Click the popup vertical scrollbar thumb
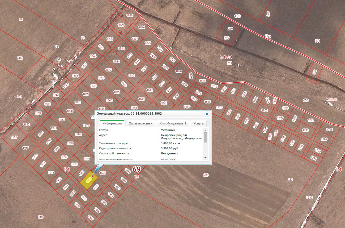Viewport: 345px width, 228px height. pyautogui.click(x=205, y=137)
